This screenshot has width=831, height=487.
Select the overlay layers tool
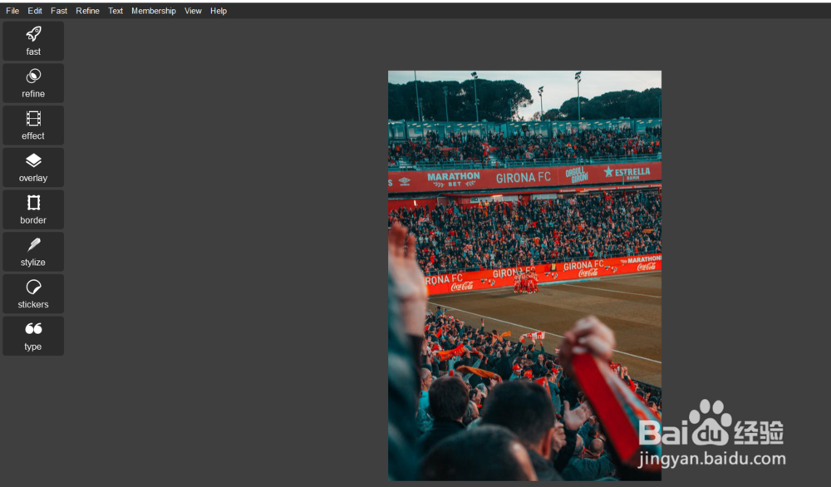point(33,167)
